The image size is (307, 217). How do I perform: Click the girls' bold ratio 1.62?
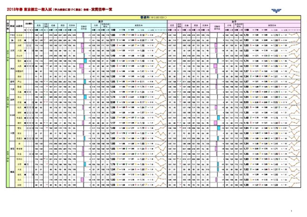[246, 56]
